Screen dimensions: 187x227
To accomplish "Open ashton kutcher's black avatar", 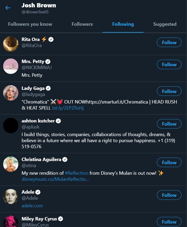I will [x=11, y=125].
